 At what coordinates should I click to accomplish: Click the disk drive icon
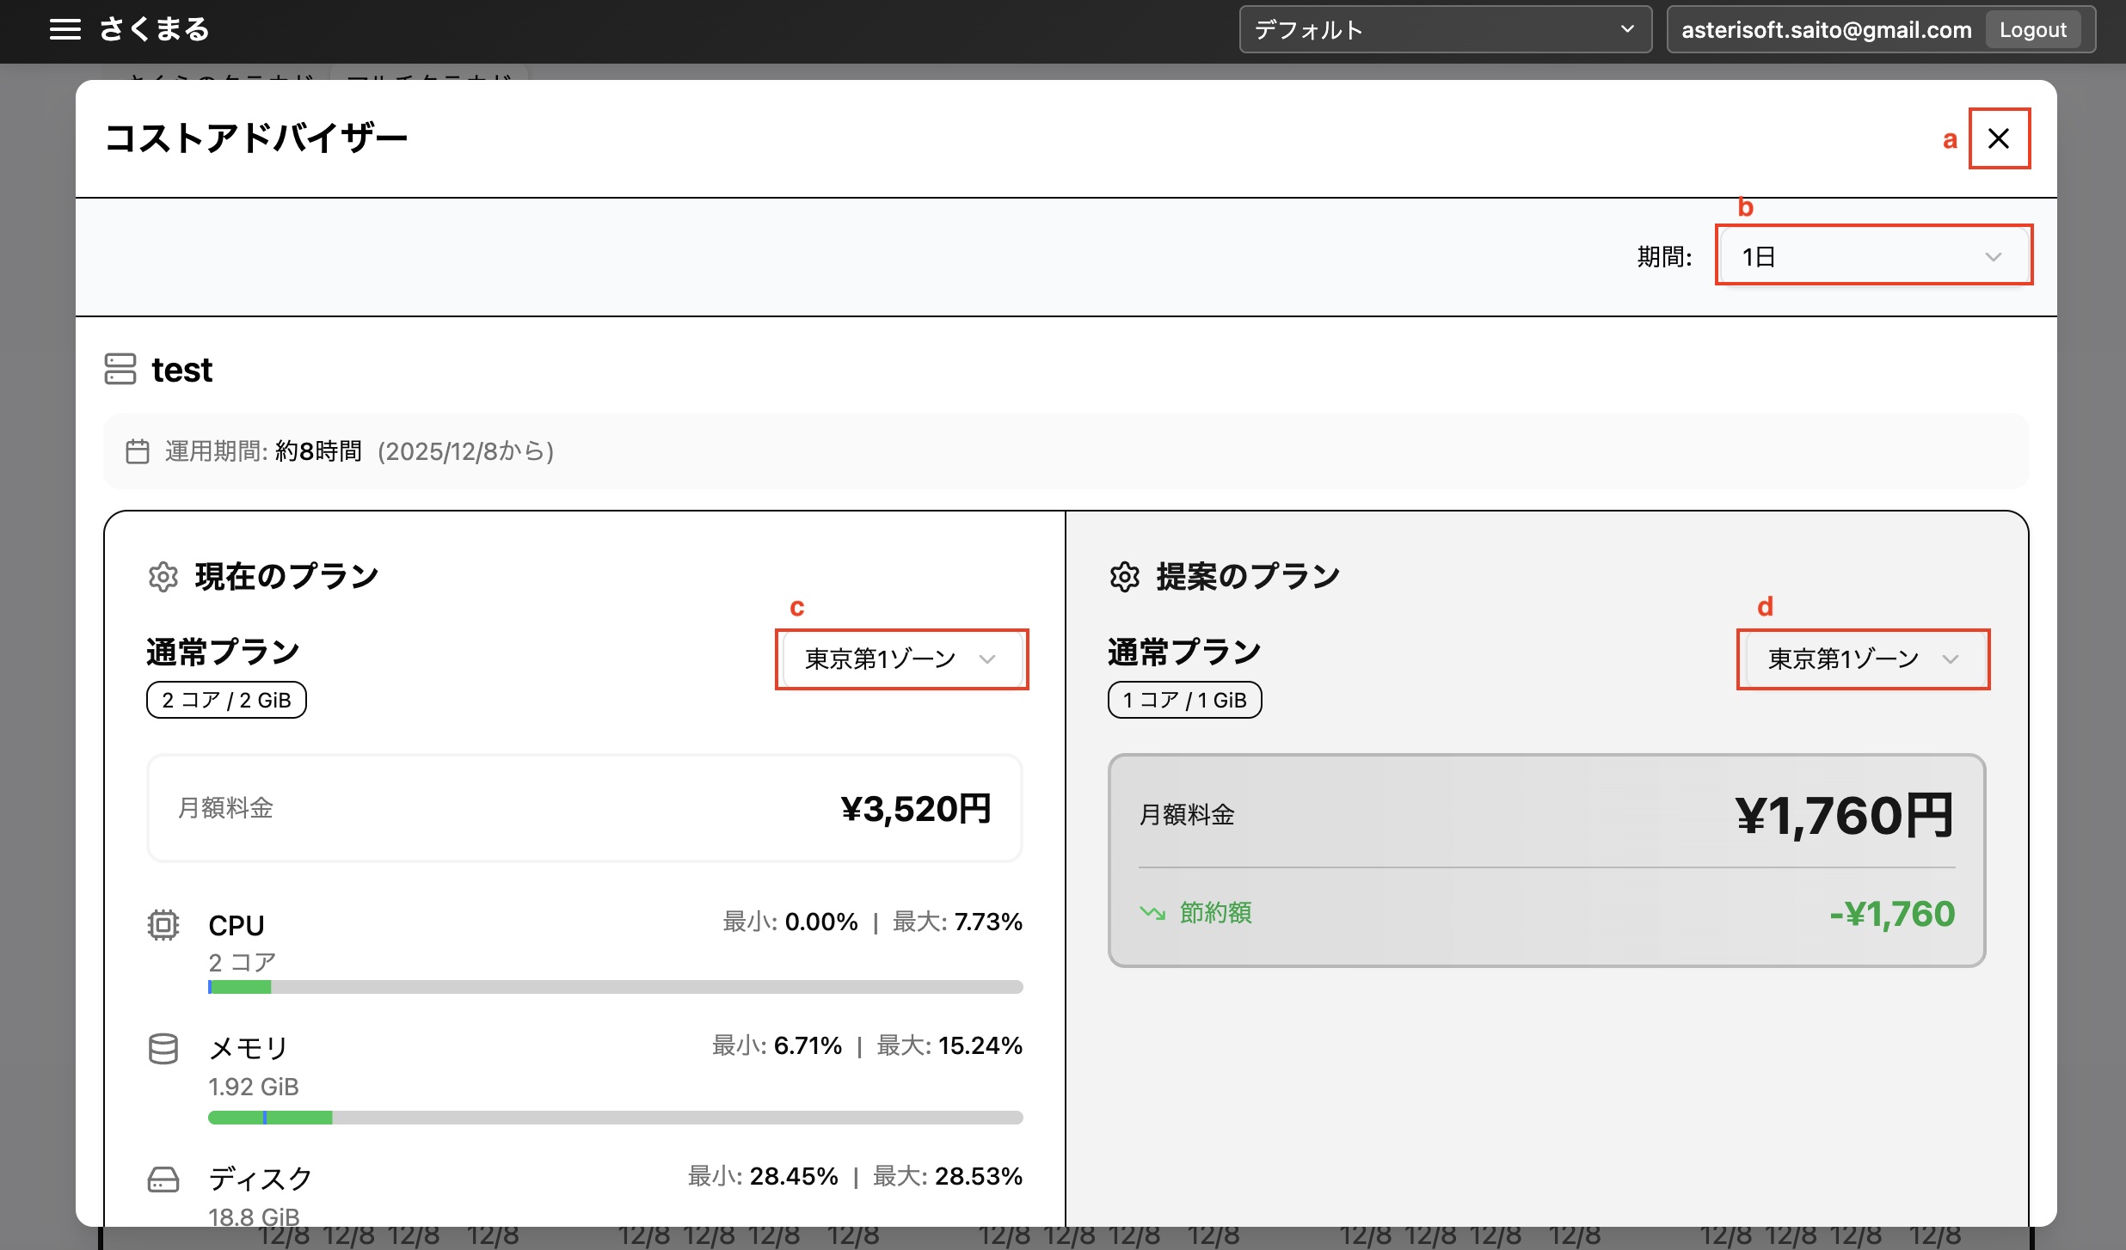pyautogui.click(x=163, y=1180)
